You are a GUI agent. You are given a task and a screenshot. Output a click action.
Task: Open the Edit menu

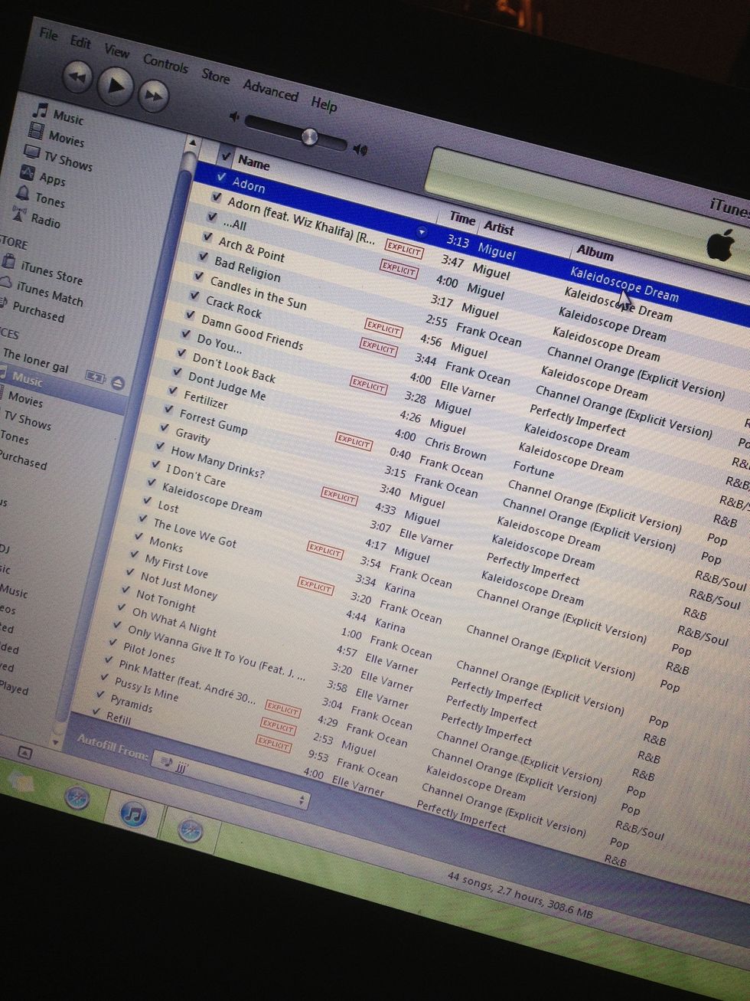tap(80, 42)
